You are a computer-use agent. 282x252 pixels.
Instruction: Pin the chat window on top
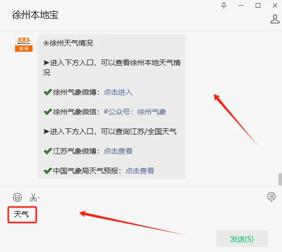(224, 6)
